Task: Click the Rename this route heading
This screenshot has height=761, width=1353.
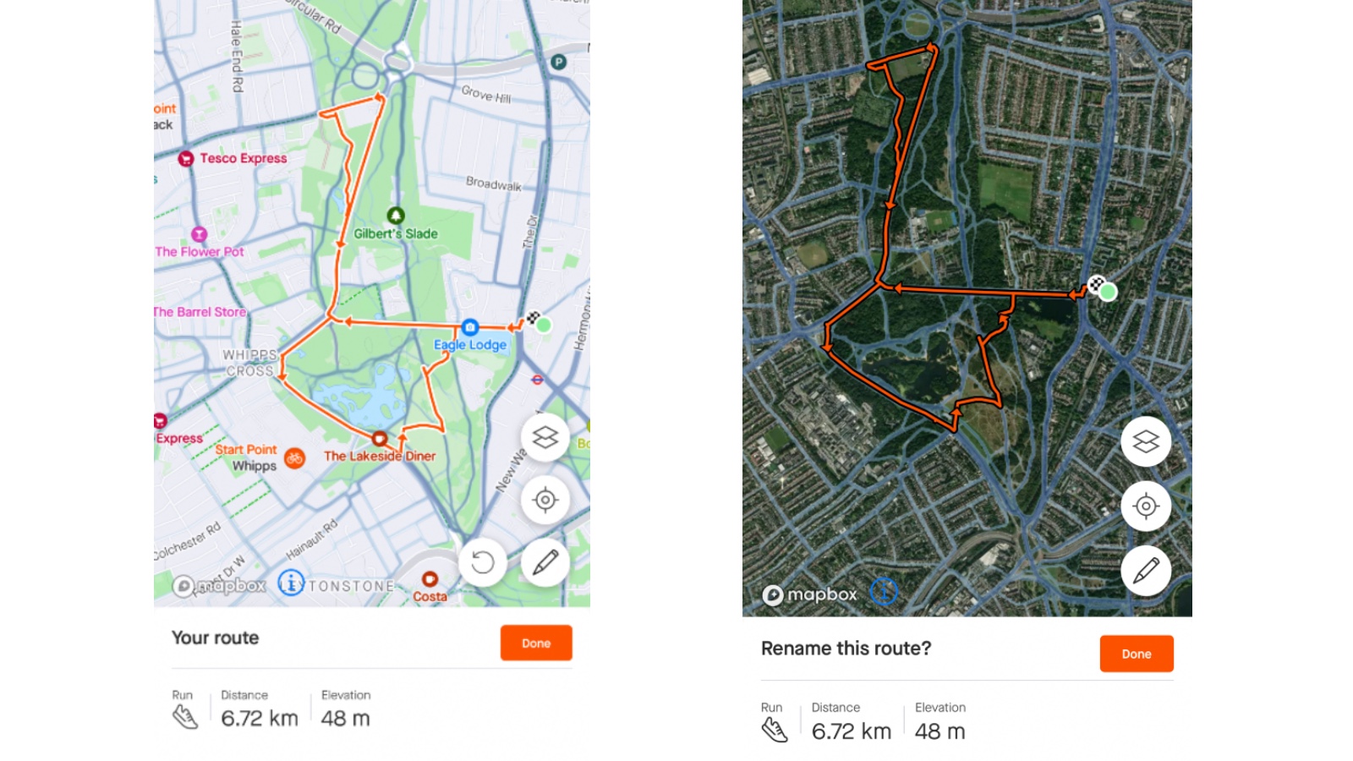Action: point(846,648)
